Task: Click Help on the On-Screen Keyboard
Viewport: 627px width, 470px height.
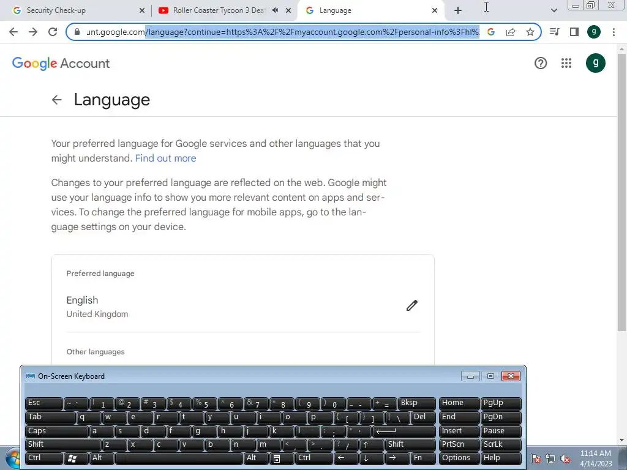Action: (501, 458)
